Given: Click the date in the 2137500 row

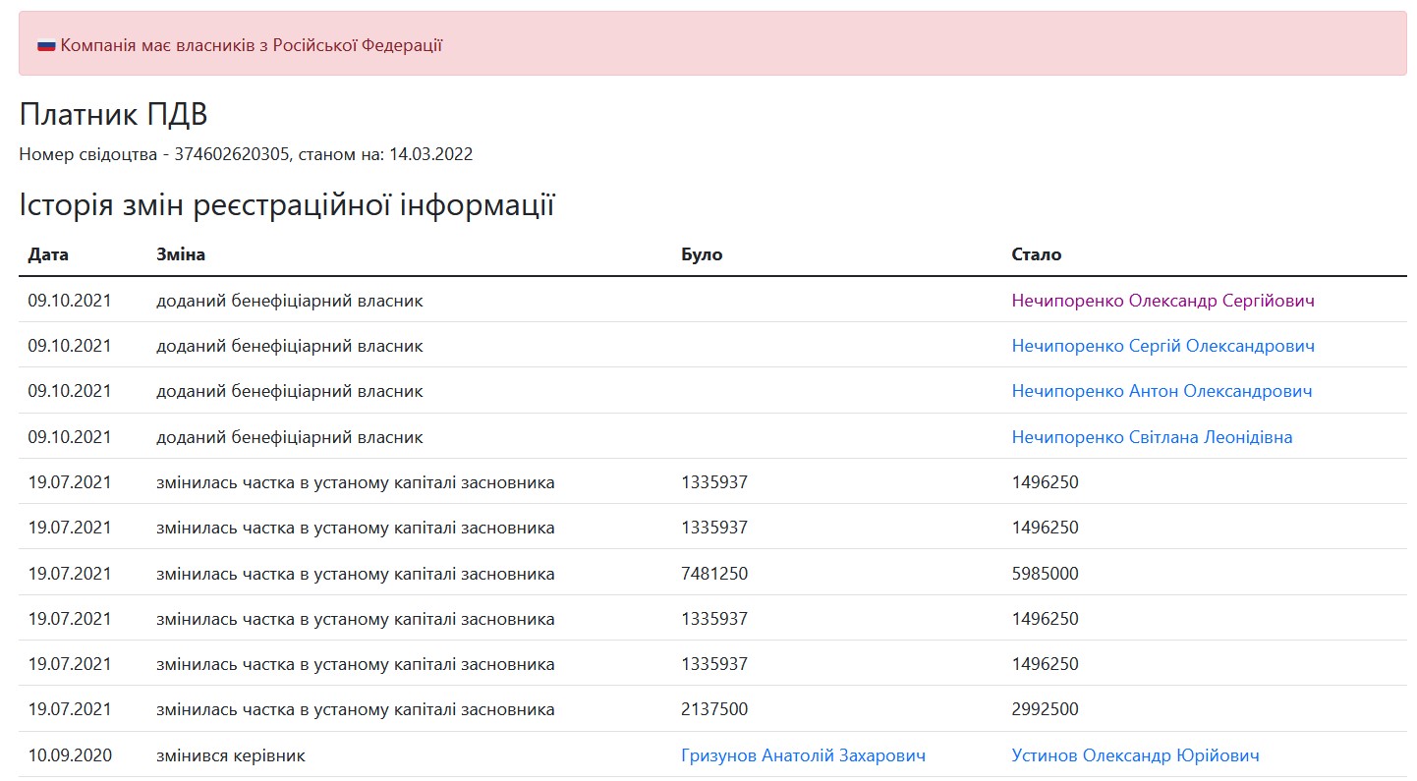Looking at the screenshot, I should (70, 709).
